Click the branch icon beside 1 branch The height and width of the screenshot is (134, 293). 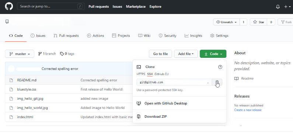(x=40, y=54)
